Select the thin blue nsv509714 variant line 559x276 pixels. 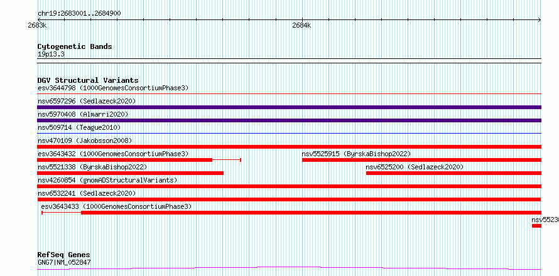point(289,134)
